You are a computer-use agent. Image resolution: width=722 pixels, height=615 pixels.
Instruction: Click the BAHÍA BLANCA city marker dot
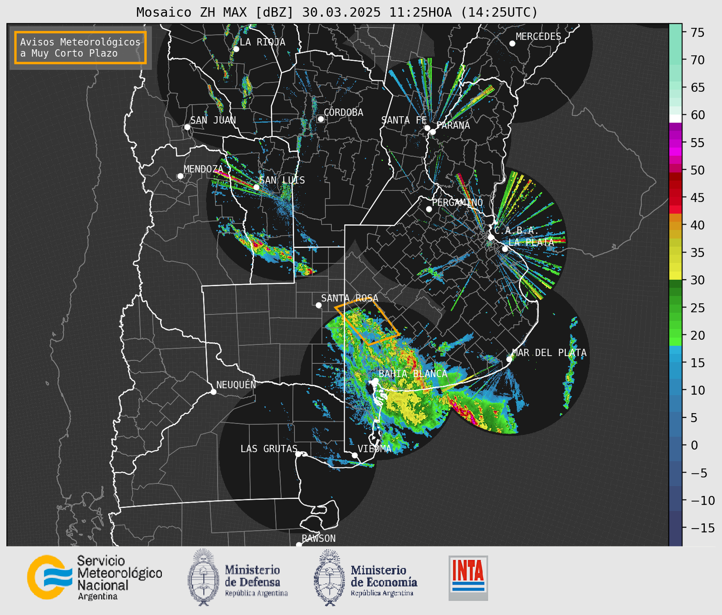[375, 381]
